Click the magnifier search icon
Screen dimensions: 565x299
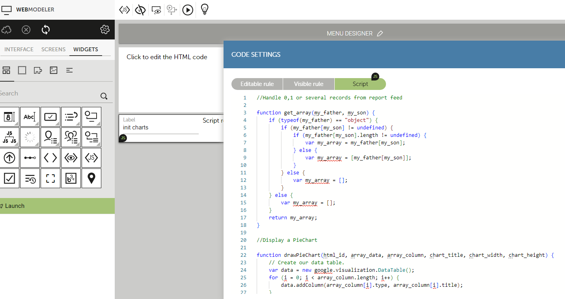(104, 96)
